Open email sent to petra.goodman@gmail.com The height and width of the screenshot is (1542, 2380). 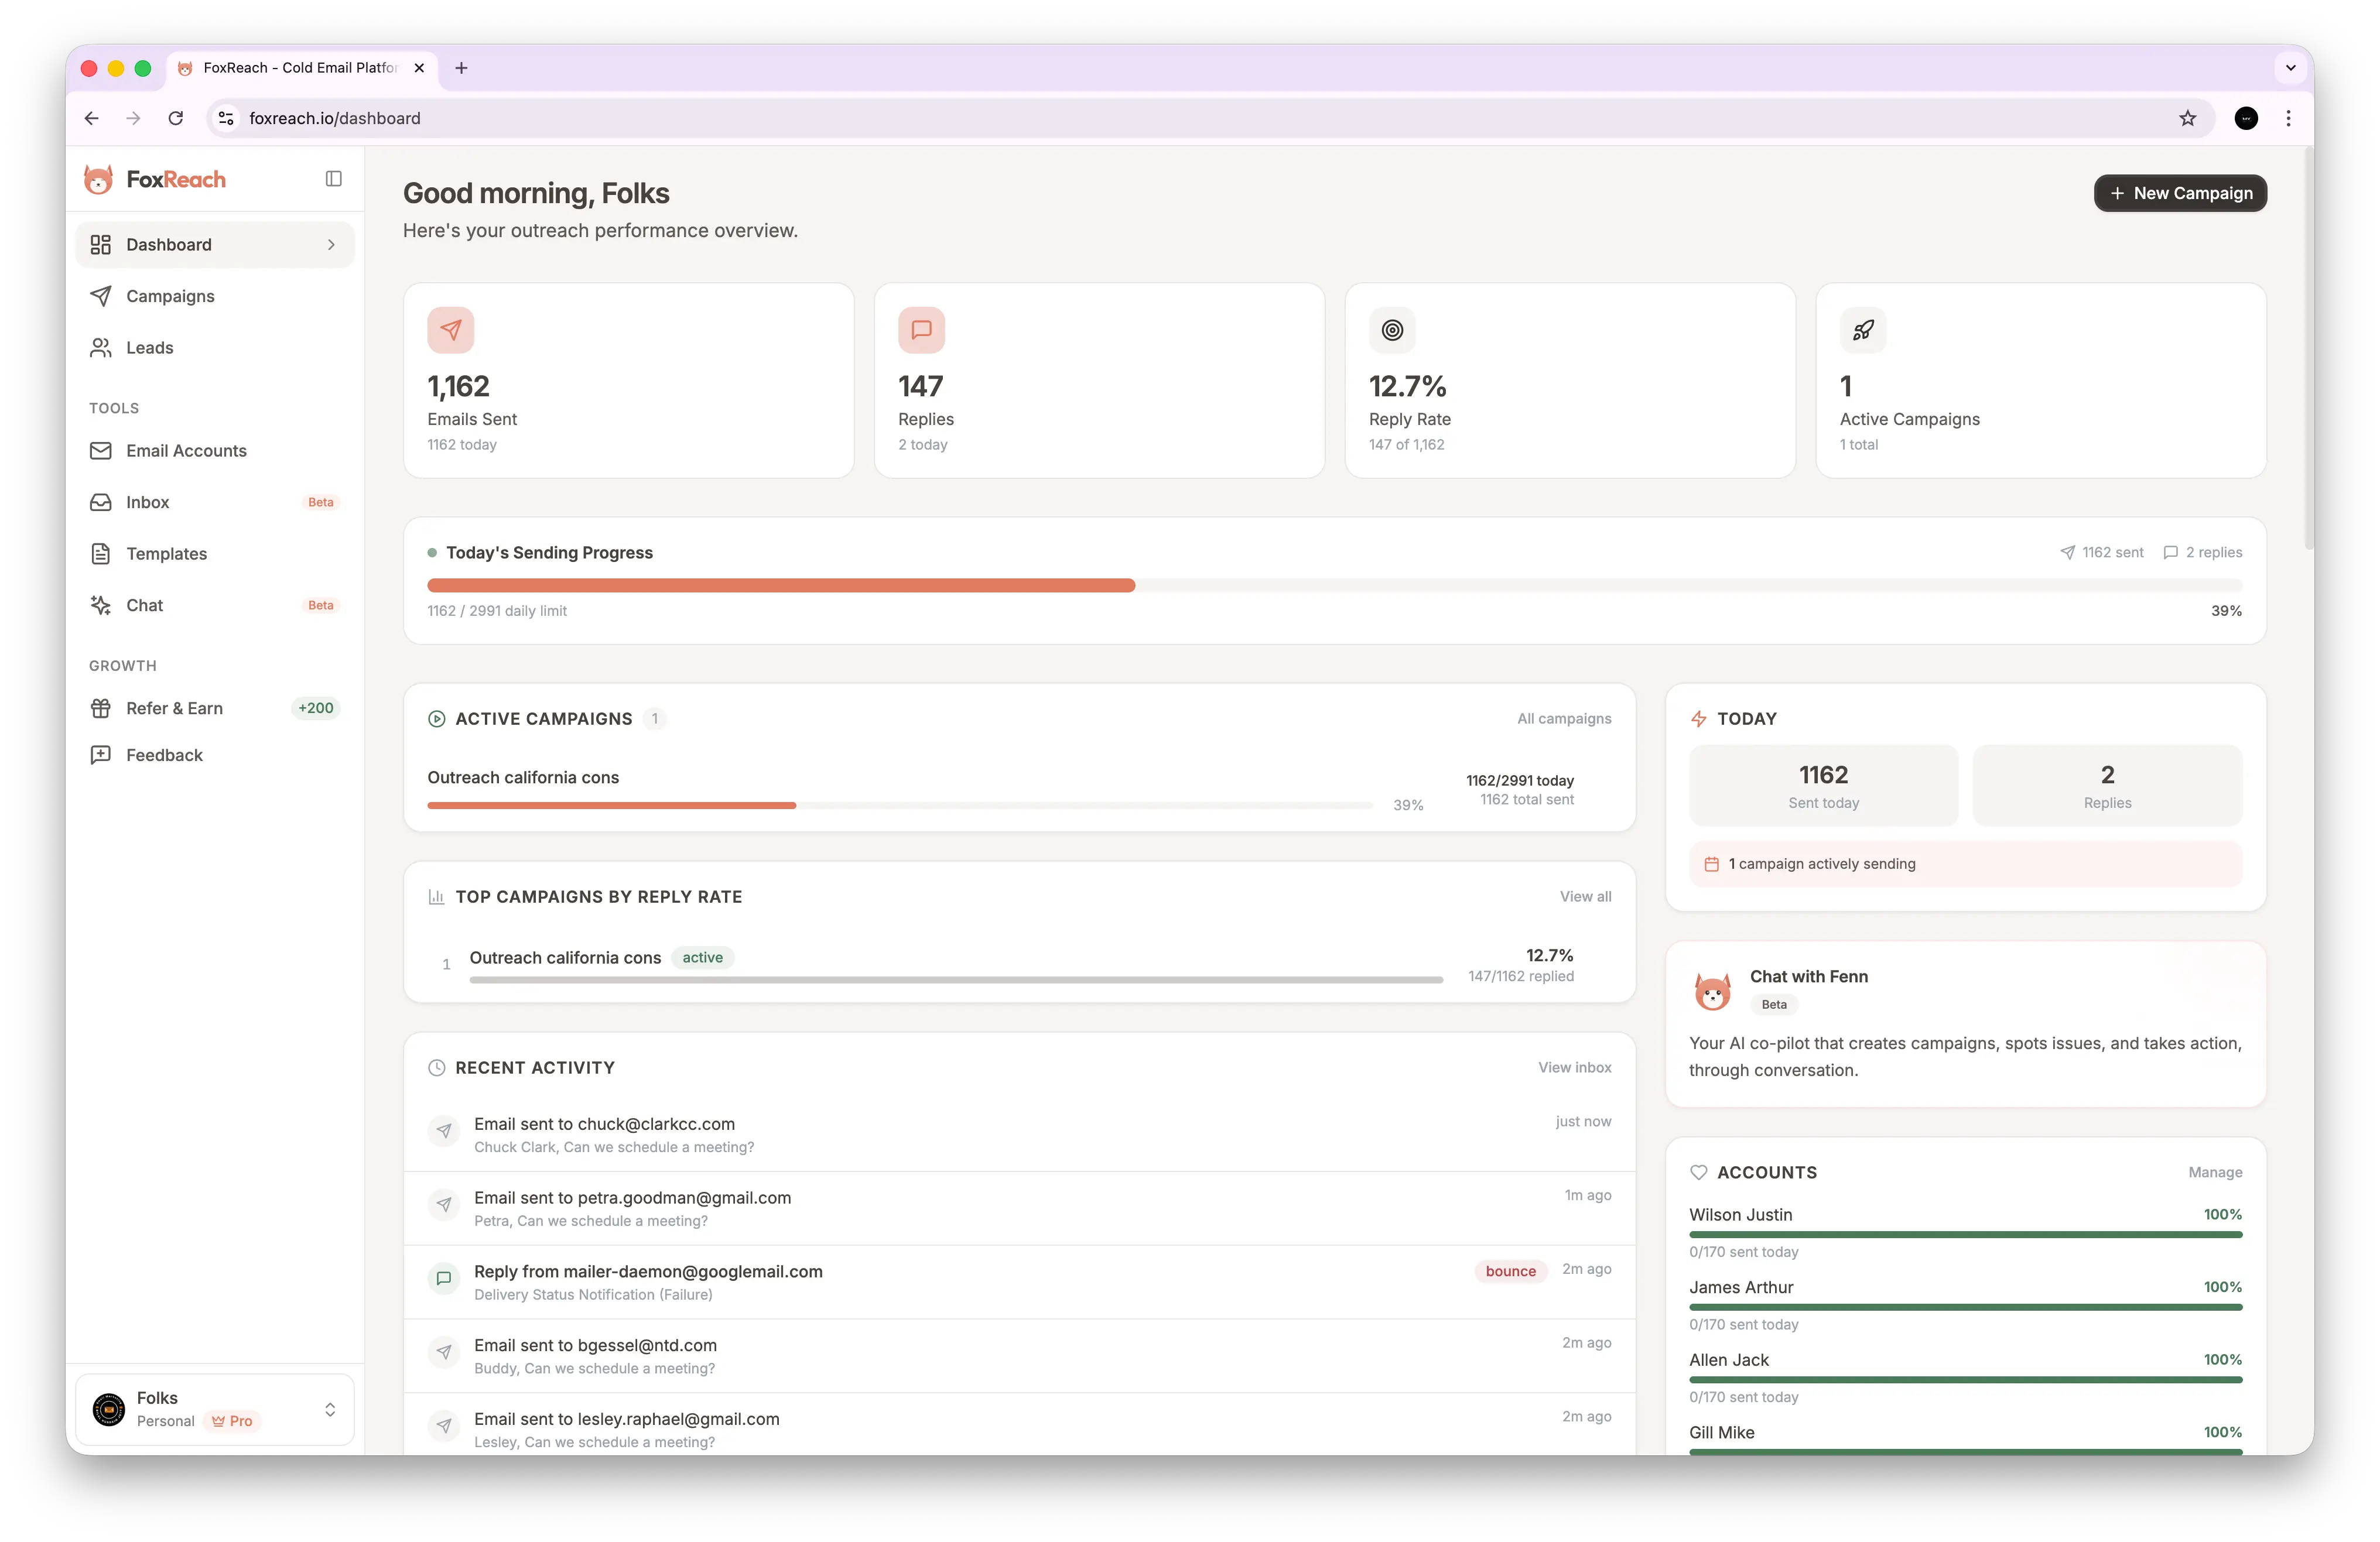[1019, 1208]
